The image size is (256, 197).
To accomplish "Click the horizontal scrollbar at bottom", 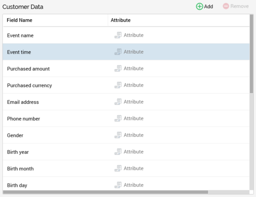I will 125,192.
